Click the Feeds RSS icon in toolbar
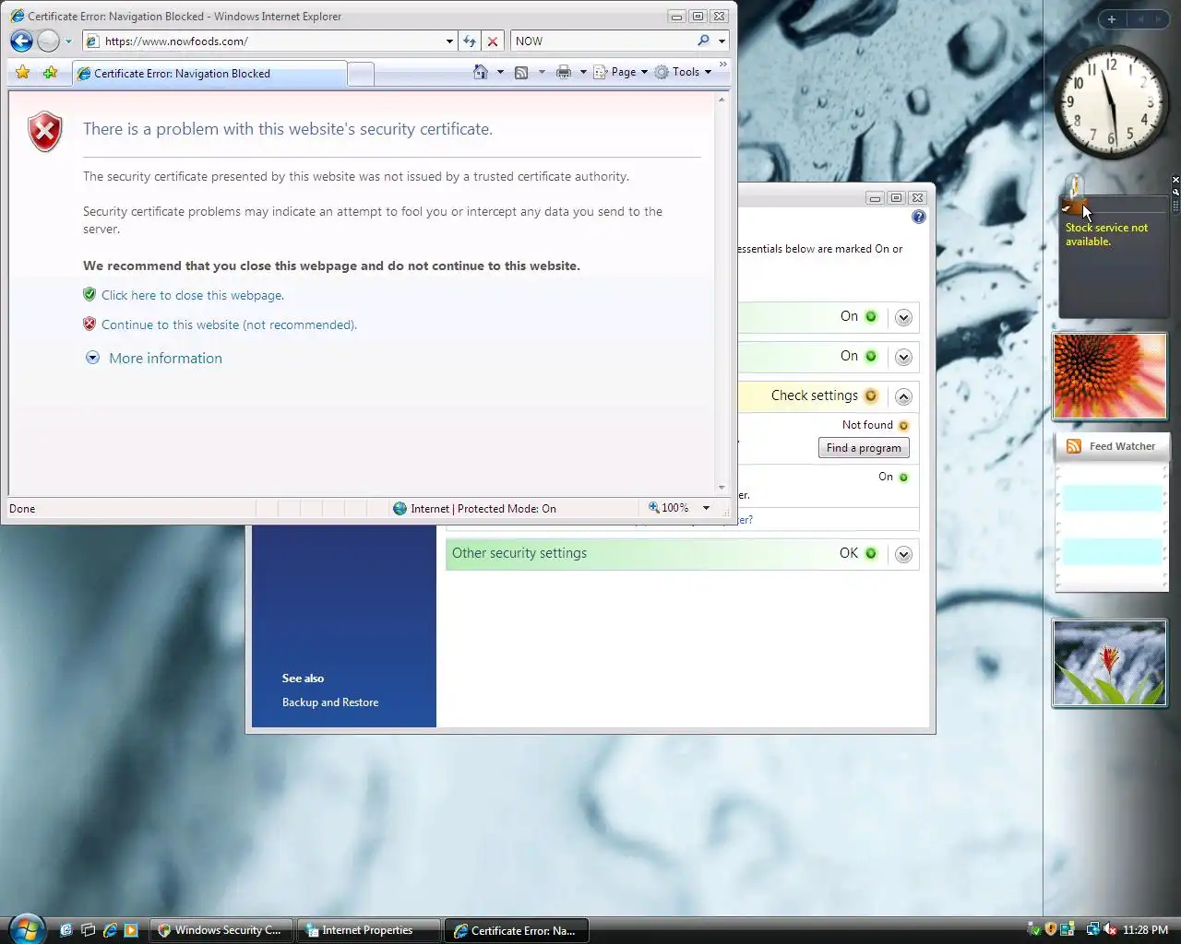This screenshot has width=1181, height=944. 521,72
